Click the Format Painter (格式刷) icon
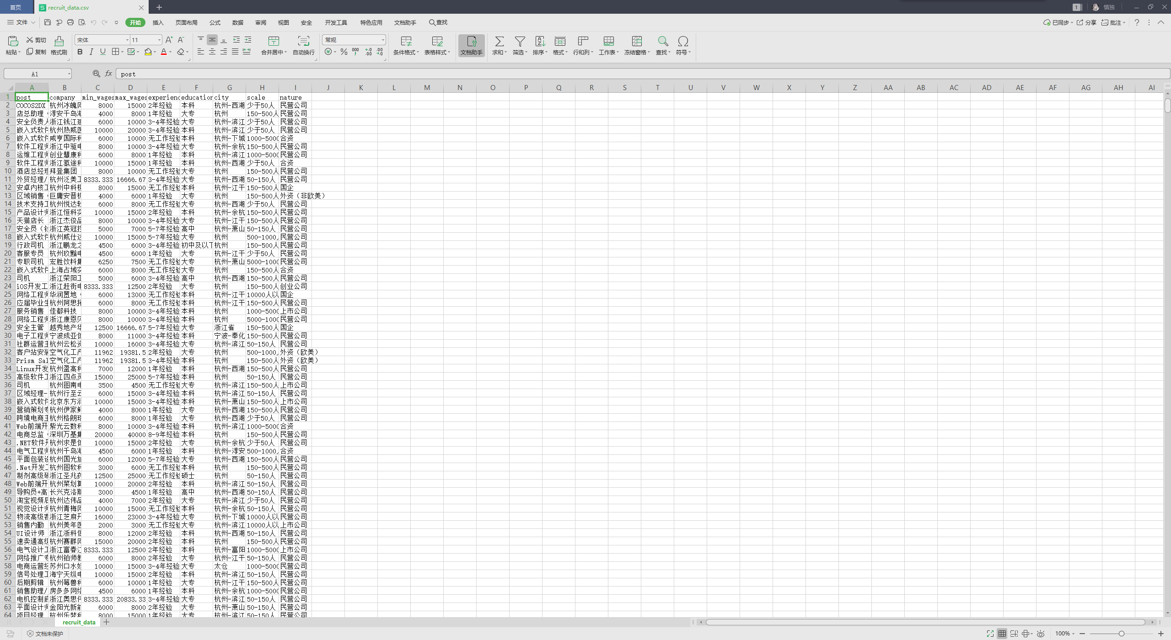 point(59,42)
